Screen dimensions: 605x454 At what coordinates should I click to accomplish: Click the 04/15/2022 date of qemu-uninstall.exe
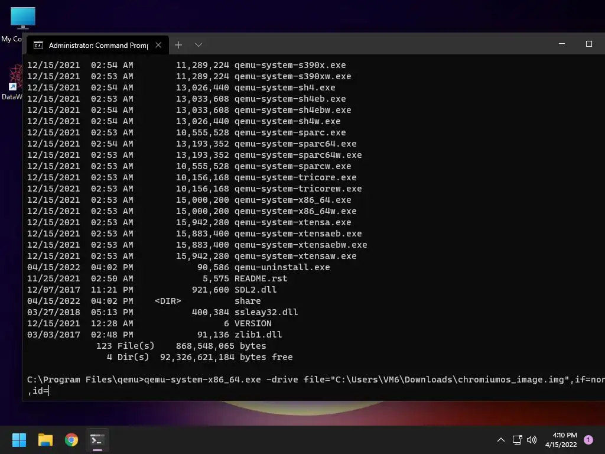point(54,267)
